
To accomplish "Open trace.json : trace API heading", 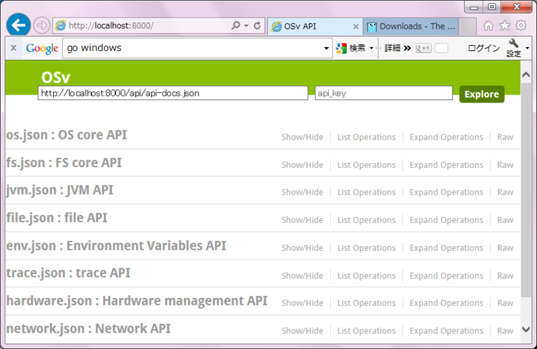I will pyautogui.click(x=68, y=273).
